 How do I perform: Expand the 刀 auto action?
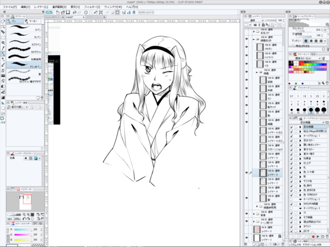(x=300, y=213)
